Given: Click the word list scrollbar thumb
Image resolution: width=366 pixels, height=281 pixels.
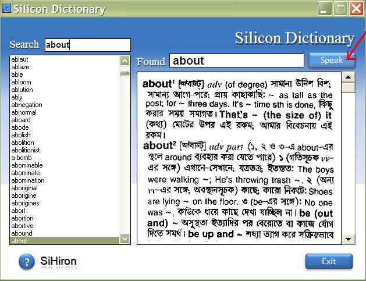Looking at the screenshot, I should point(125,74).
